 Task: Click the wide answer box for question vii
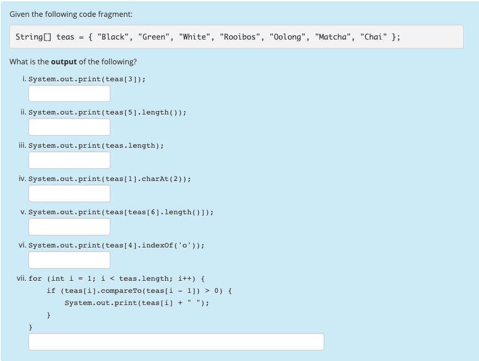[x=176, y=341]
